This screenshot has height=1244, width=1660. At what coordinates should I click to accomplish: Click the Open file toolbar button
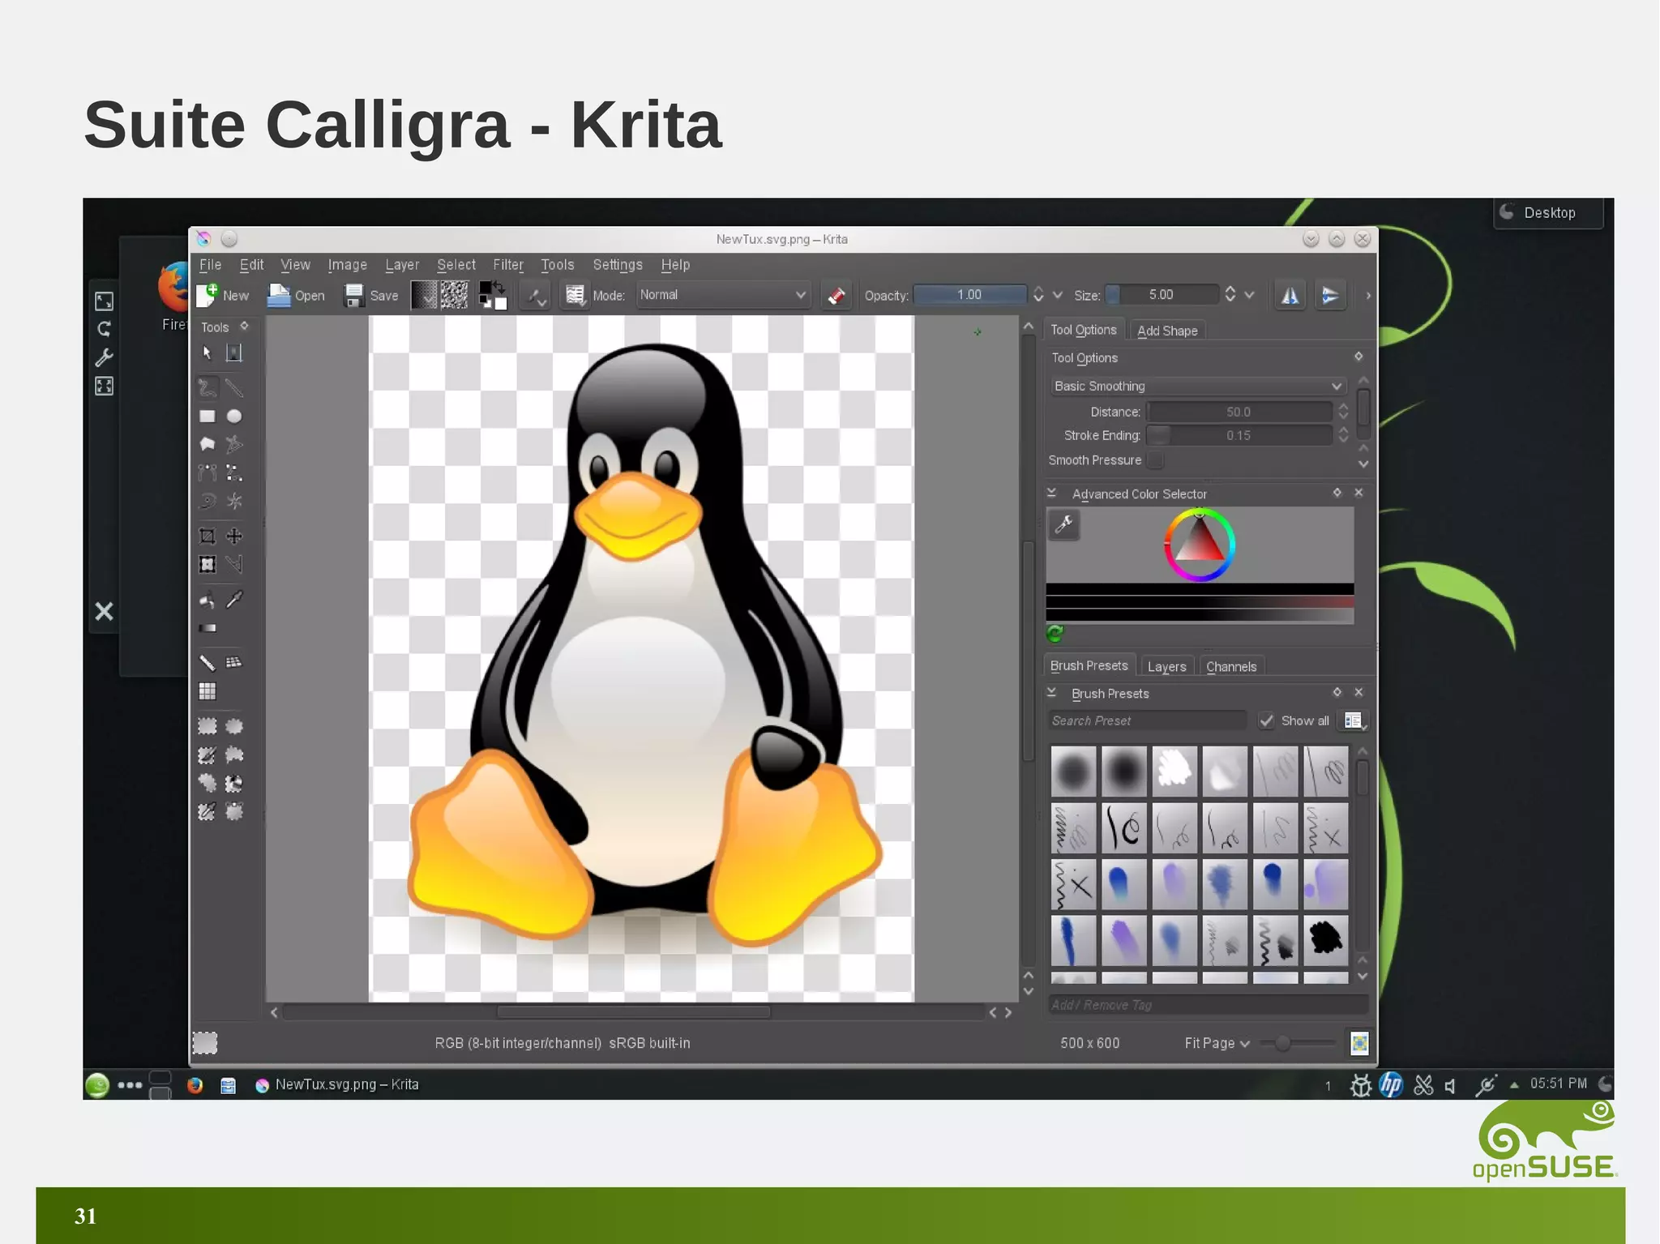[x=296, y=295]
